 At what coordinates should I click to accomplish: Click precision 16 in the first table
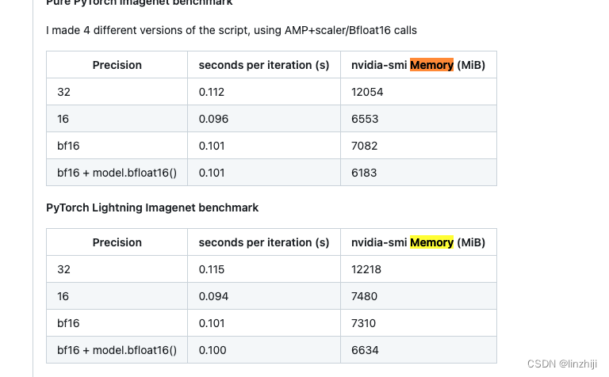pyautogui.click(x=63, y=119)
